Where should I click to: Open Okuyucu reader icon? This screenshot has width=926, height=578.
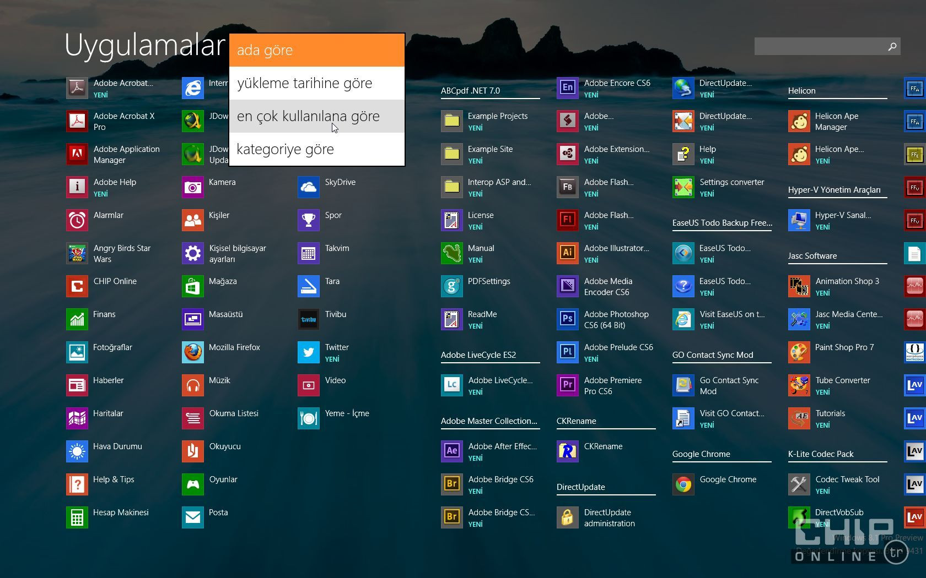click(x=193, y=451)
